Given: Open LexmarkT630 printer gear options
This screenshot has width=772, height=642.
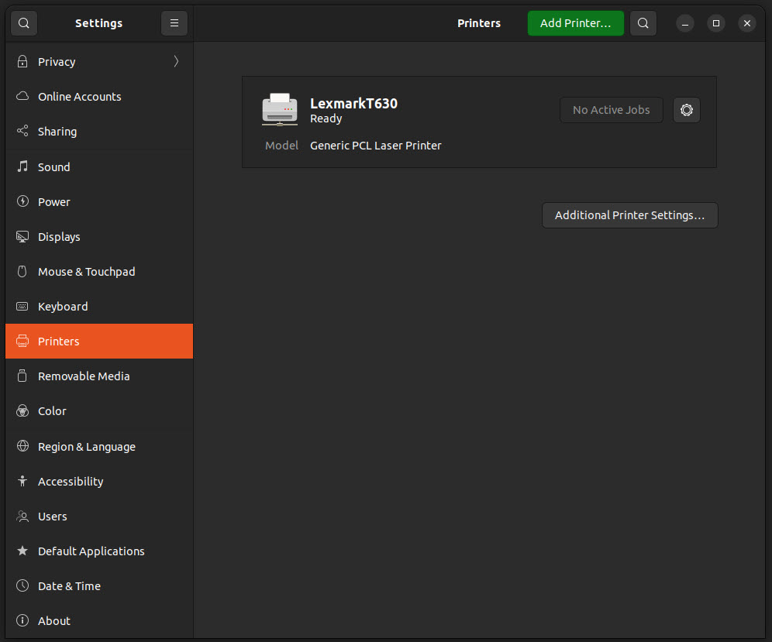Looking at the screenshot, I should (687, 110).
